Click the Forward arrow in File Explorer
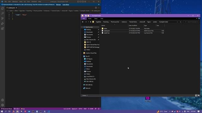 pyautogui.click(x=86, y=22)
